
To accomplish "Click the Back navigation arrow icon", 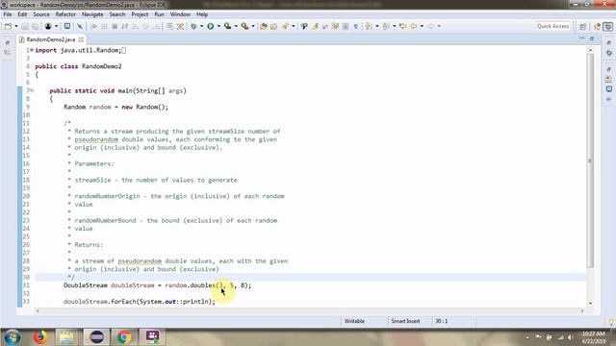I will tap(413, 26).
